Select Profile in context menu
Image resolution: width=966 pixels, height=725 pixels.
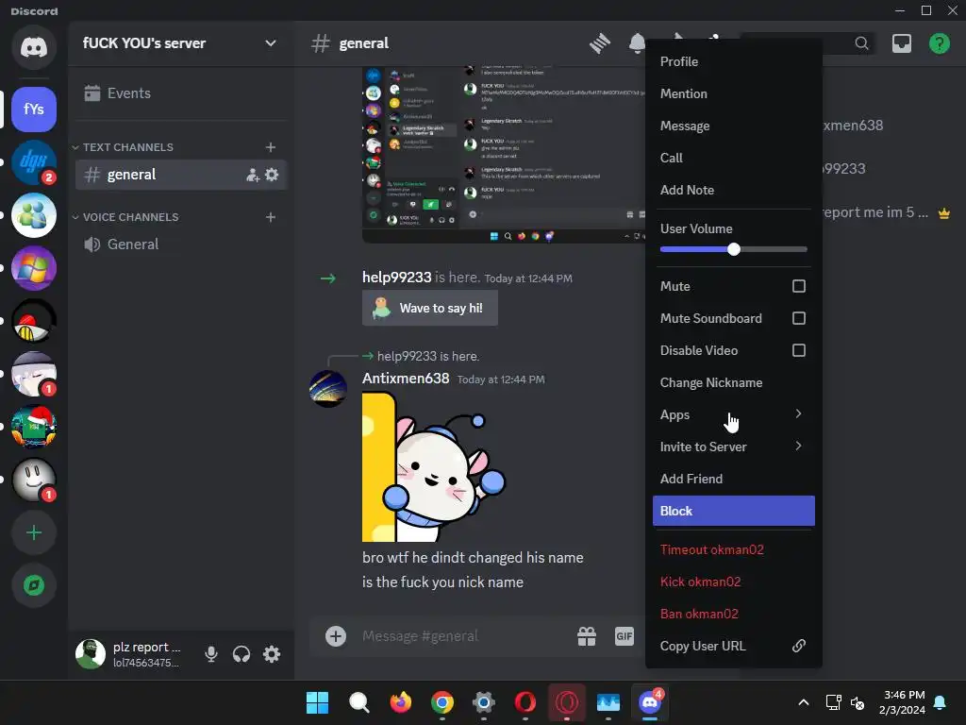(x=734, y=61)
